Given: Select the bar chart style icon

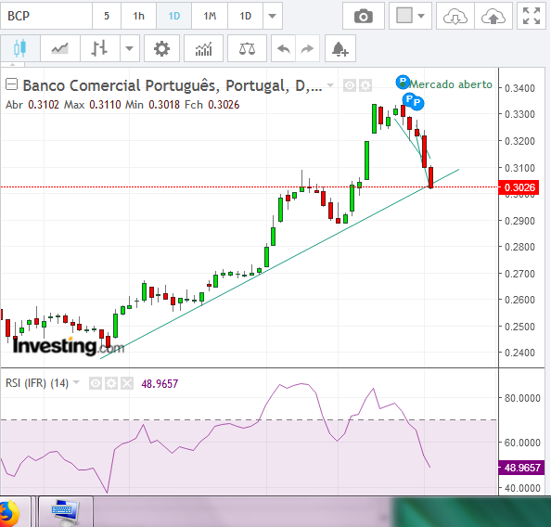Looking at the screenshot, I should click(x=99, y=48).
